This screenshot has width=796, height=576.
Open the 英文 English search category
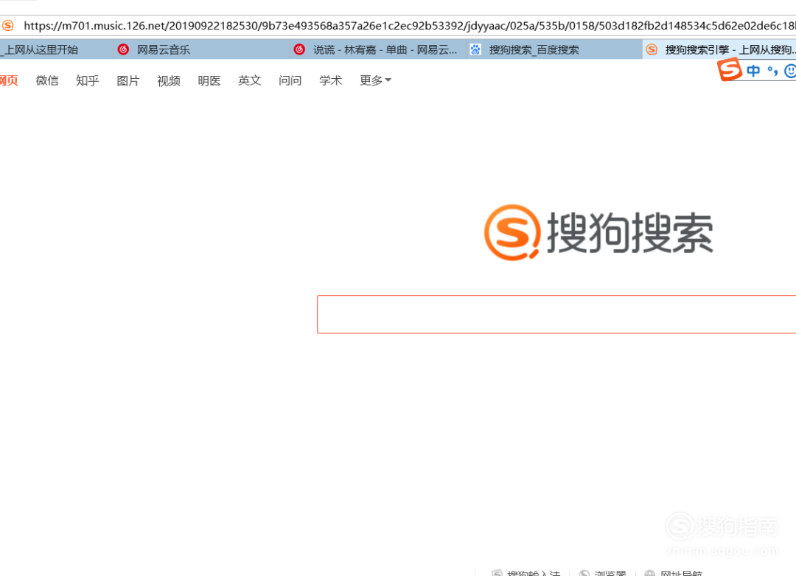pos(250,81)
